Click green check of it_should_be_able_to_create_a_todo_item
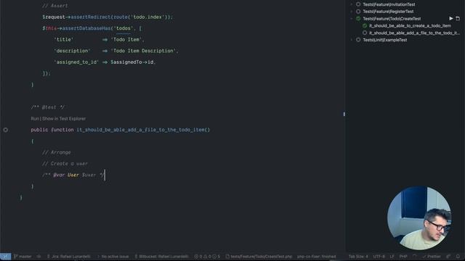Image resolution: width=465 pixels, height=261 pixels. tap(365, 26)
